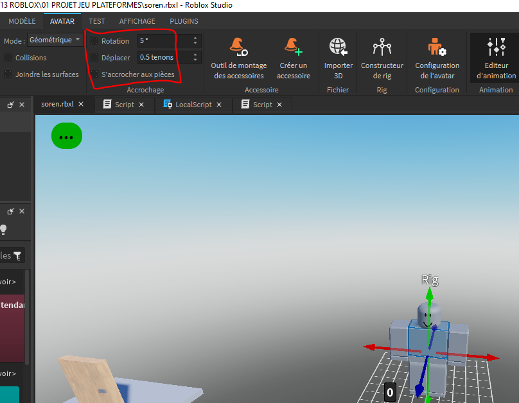519x403 pixels.
Task: Click the lower 'voir>' link in the left panel
Action: point(8,373)
